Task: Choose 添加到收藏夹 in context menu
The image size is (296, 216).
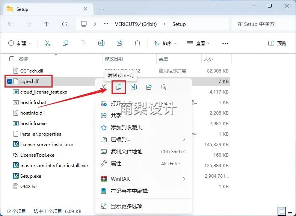Action: pos(143,127)
